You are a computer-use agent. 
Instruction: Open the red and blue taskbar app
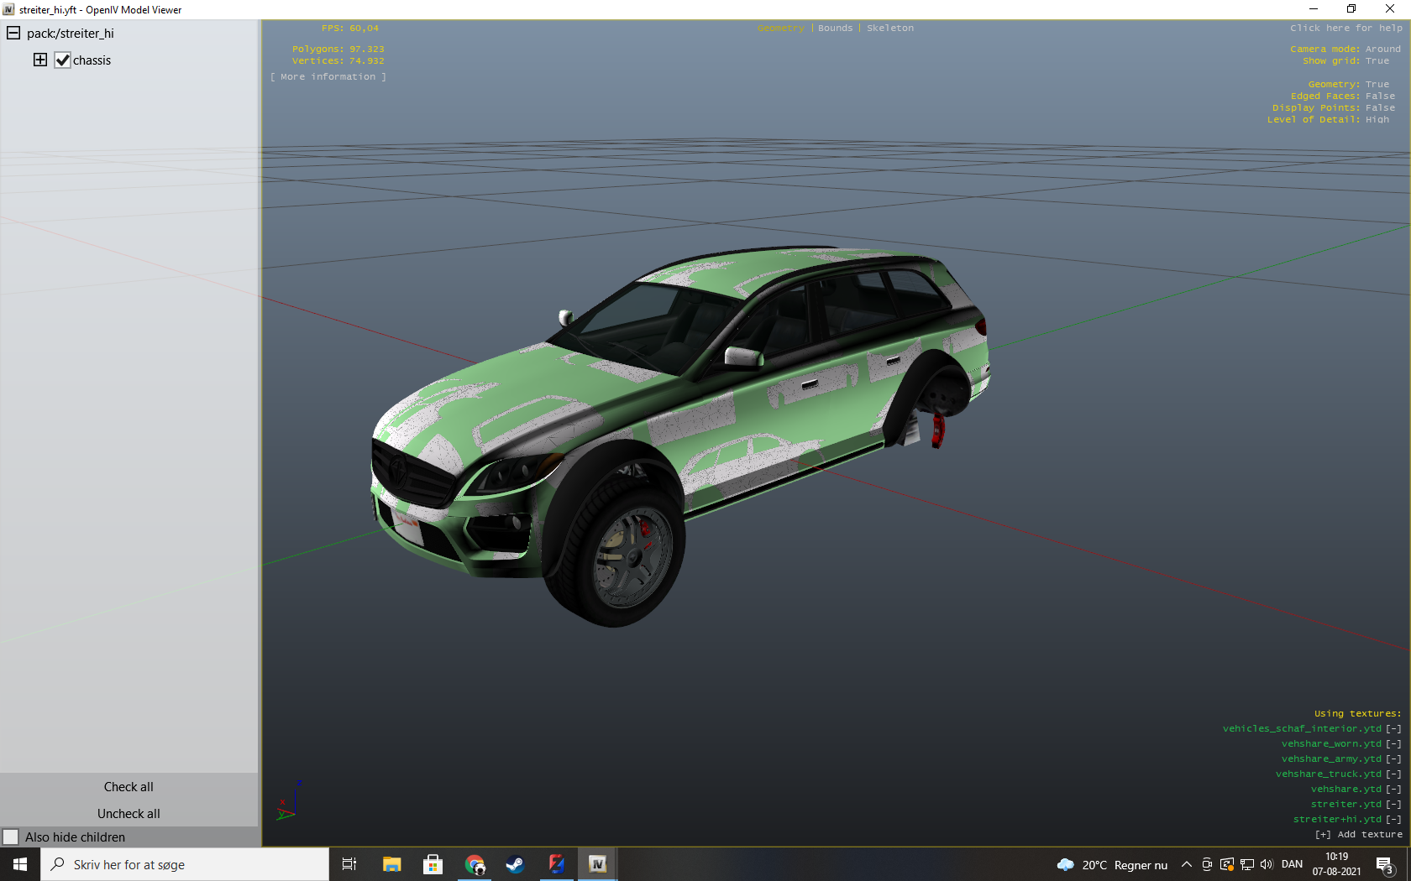tap(556, 864)
